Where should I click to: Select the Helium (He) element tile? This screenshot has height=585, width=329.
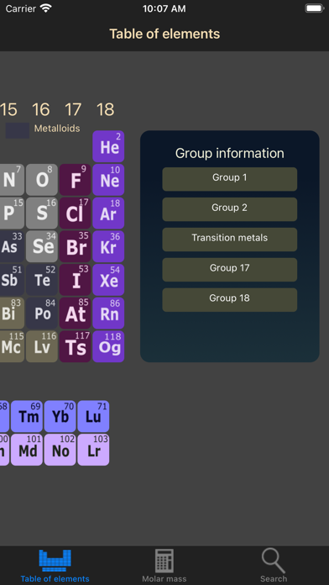click(x=108, y=146)
